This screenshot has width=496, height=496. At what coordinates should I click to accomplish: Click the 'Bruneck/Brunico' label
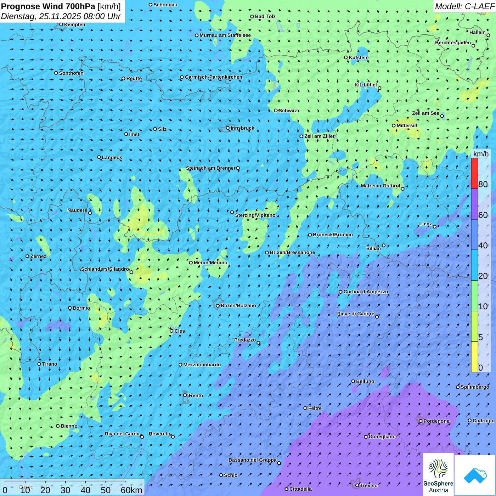tap(333, 235)
